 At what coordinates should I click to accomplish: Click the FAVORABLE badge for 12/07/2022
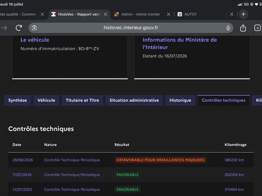click(127, 189)
